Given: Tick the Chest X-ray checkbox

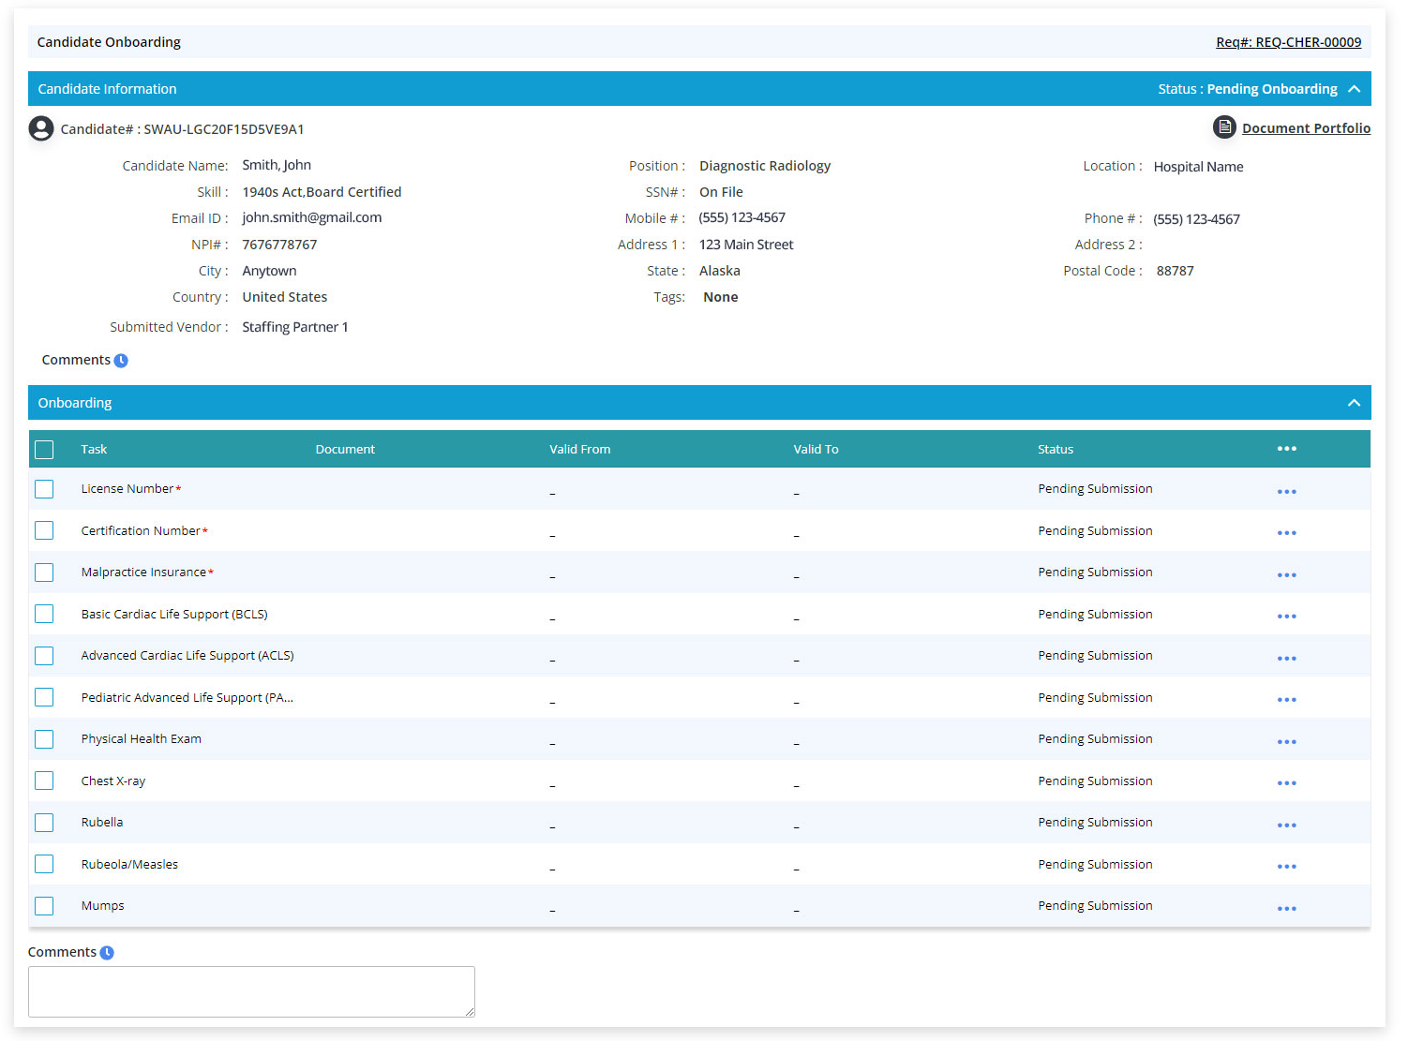Looking at the screenshot, I should pyautogui.click(x=44, y=781).
